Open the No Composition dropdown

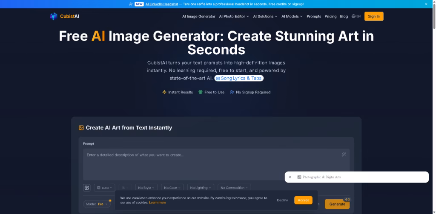234,188
